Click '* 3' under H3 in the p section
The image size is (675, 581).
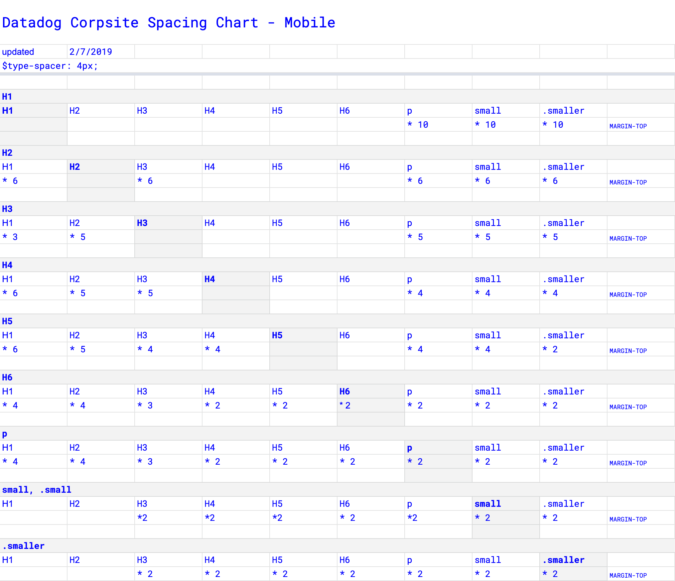[x=145, y=462]
